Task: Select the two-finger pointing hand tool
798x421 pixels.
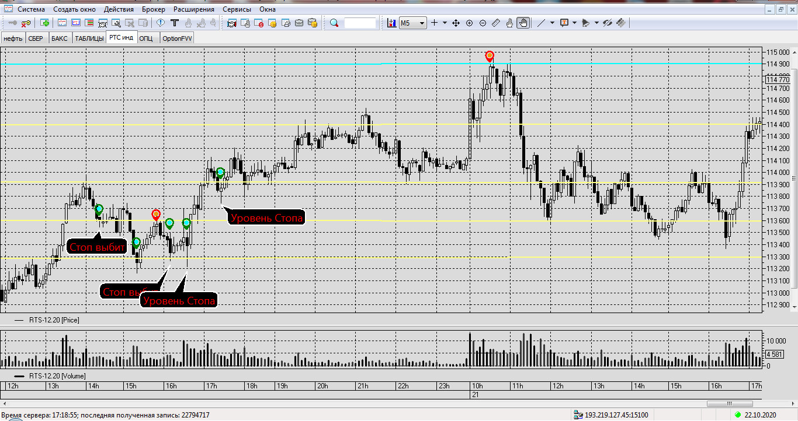Action: click(509, 23)
